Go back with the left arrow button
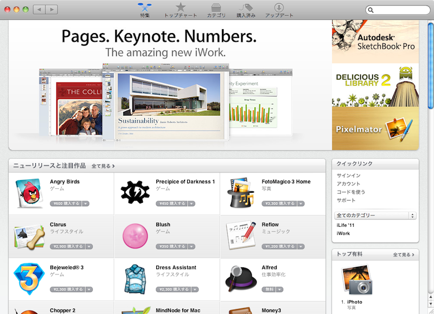This screenshot has width=434, height=314. pyautogui.click(x=39, y=10)
